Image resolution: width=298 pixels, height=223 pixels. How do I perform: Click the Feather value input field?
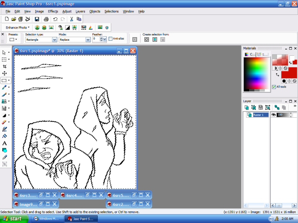coord(96,39)
